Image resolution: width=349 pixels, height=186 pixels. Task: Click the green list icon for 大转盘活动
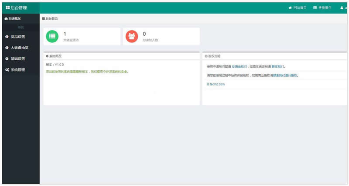pyautogui.click(x=52, y=36)
